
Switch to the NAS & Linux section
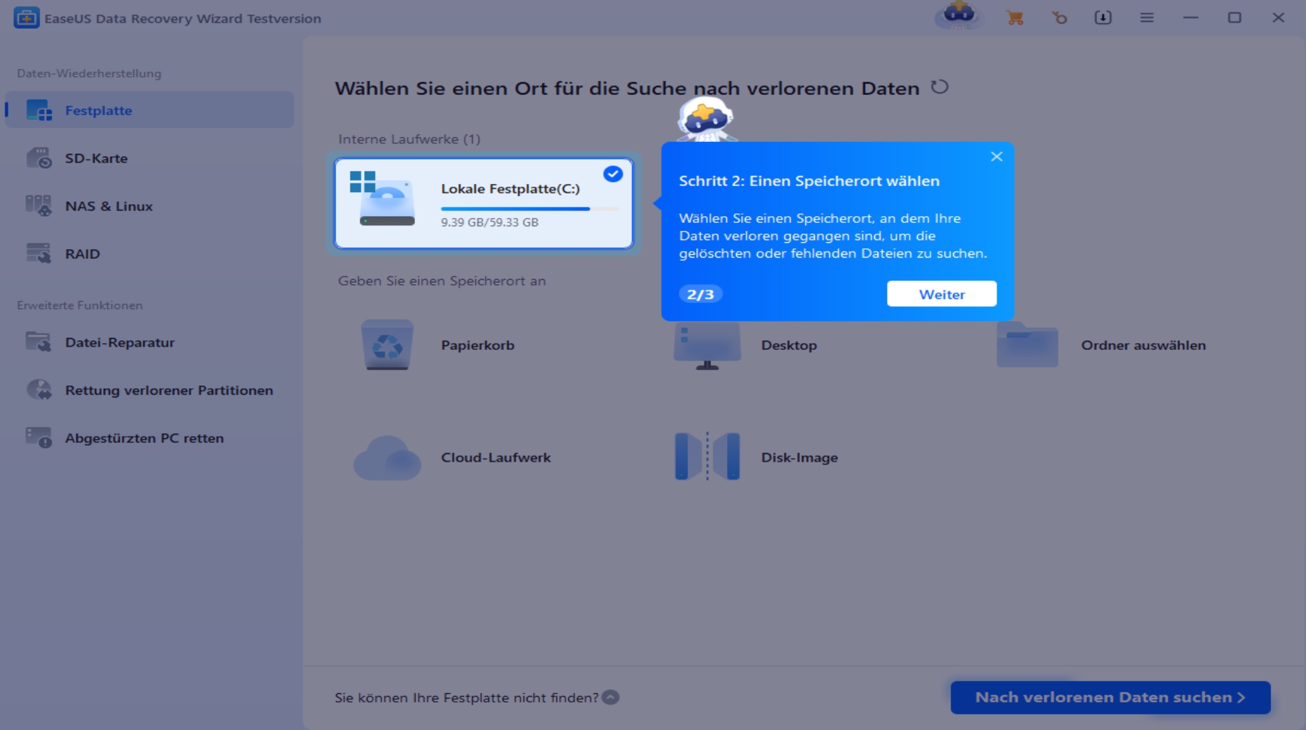click(x=108, y=206)
